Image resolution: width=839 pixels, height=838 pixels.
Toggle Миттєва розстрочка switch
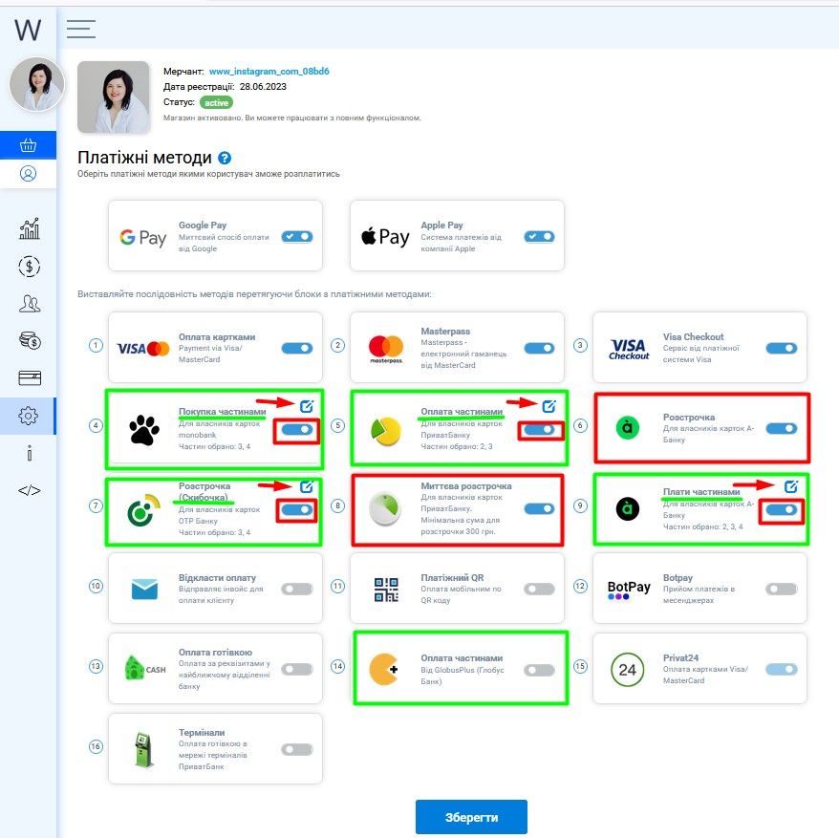click(539, 509)
